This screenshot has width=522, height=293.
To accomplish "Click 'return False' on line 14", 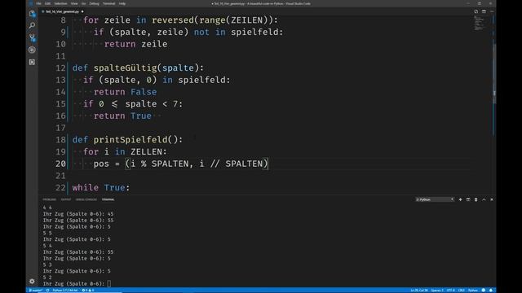I will [125, 92].
